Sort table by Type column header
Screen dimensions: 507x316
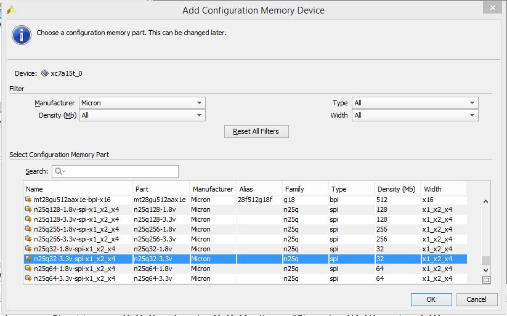pyautogui.click(x=352, y=189)
